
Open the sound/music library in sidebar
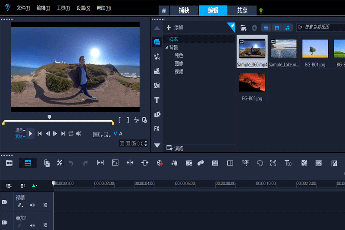point(157,57)
